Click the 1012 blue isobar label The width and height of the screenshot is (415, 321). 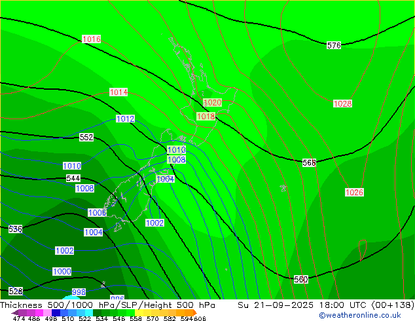126,119
